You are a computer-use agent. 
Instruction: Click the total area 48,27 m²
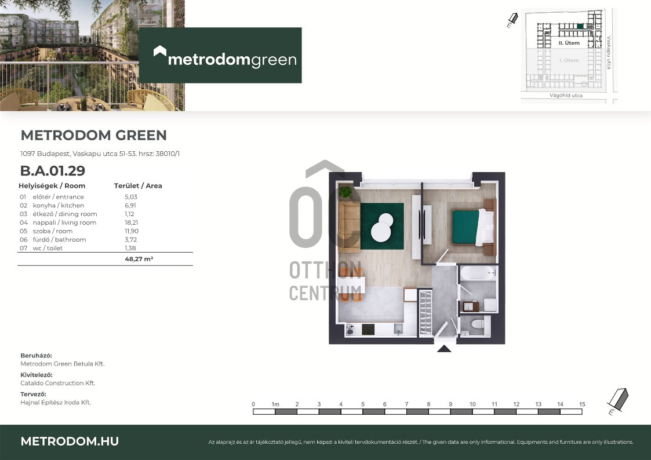click(x=139, y=259)
